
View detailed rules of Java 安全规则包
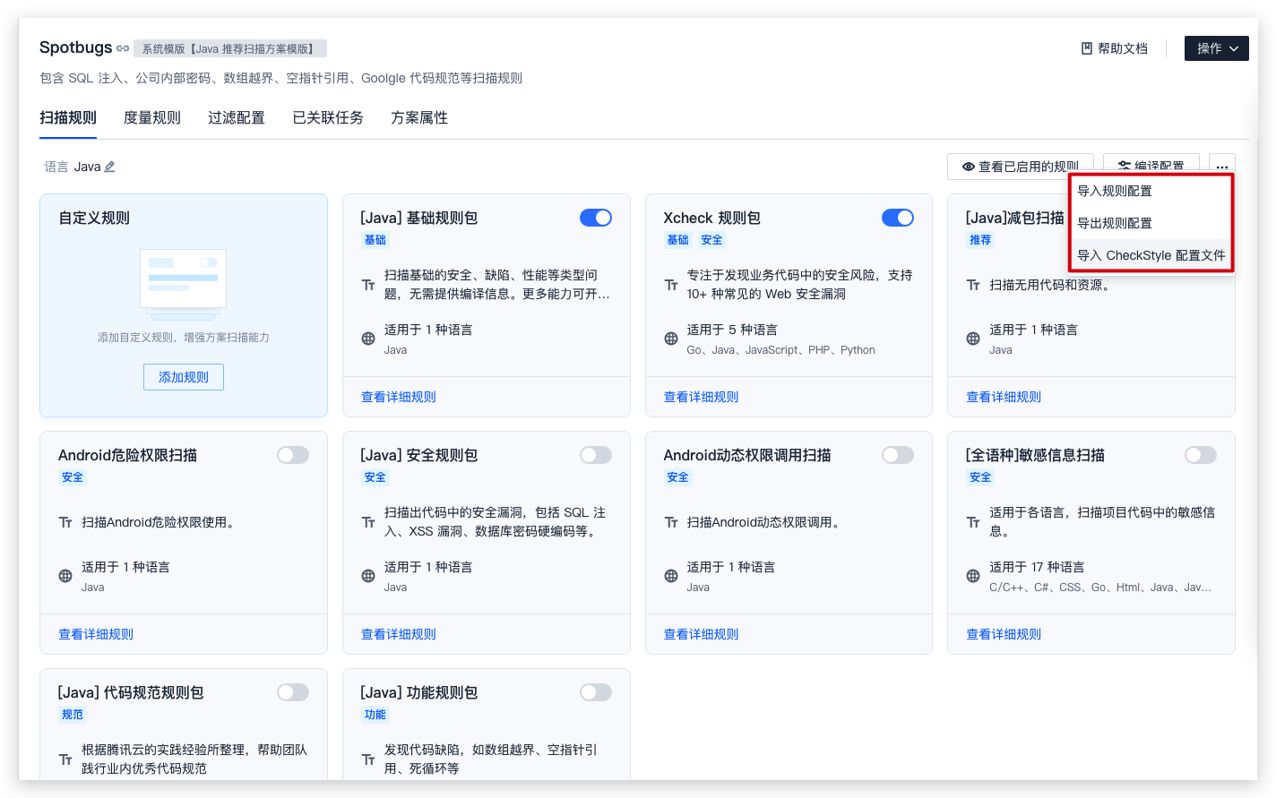click(399, 634)
